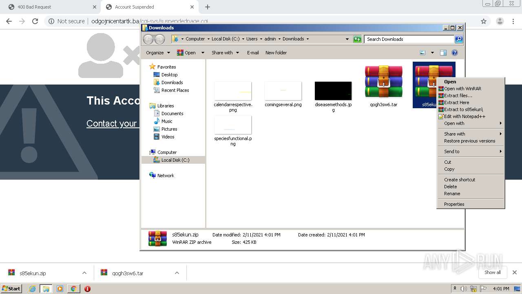Click Show all downloads button
This screenshot has width=522, height=294.
click(x=493, y=272)
